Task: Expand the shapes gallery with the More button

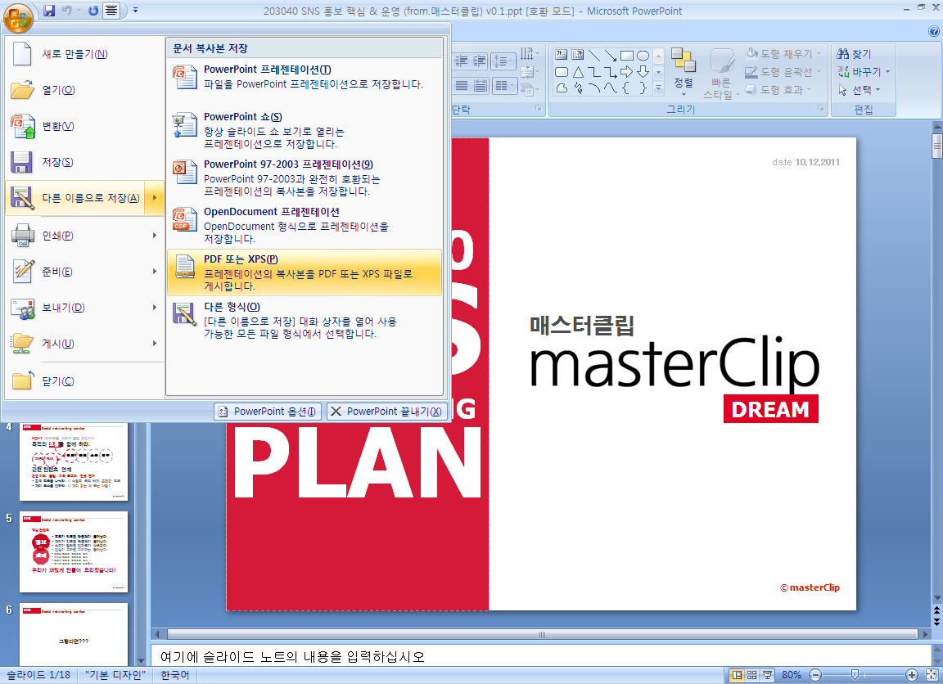Action: [x=658, y=88]
